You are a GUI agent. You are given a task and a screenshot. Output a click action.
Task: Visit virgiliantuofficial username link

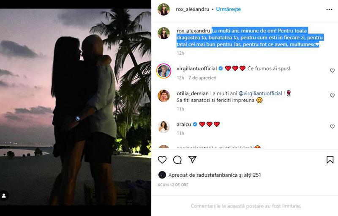pos(196,68)
